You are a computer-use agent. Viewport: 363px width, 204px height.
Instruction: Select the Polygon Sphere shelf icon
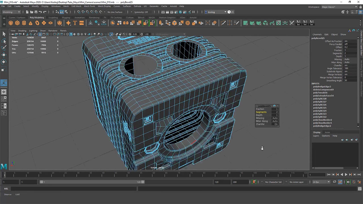coord(11,23)
